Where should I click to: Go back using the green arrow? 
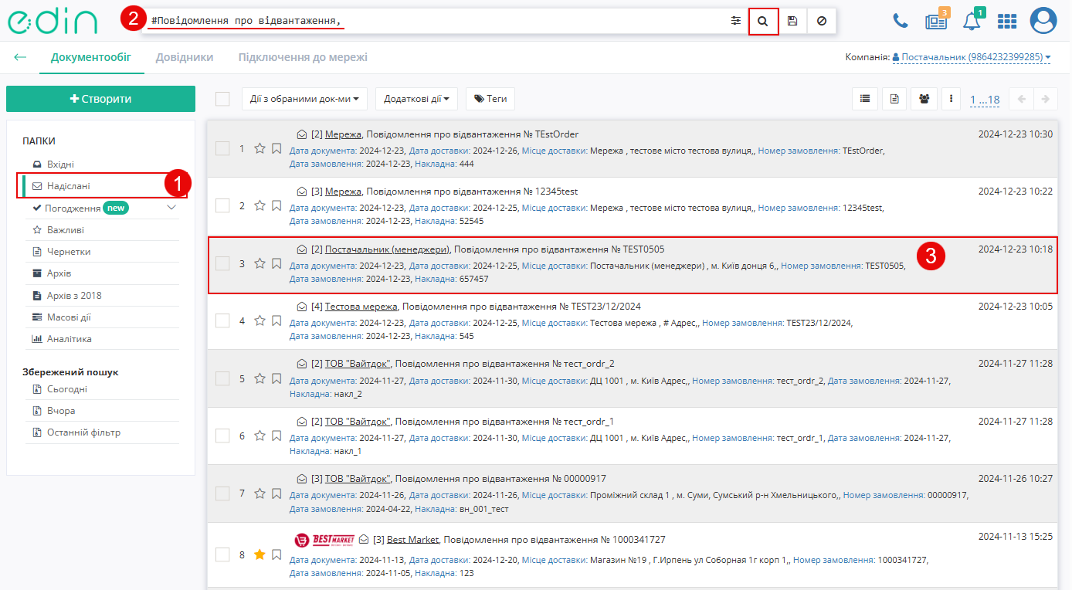pyautogui.click(x=20, y=57)
